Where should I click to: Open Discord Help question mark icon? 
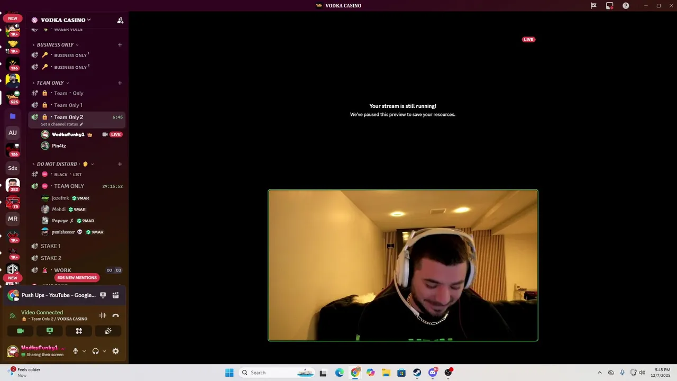click(x=626, y=6)
